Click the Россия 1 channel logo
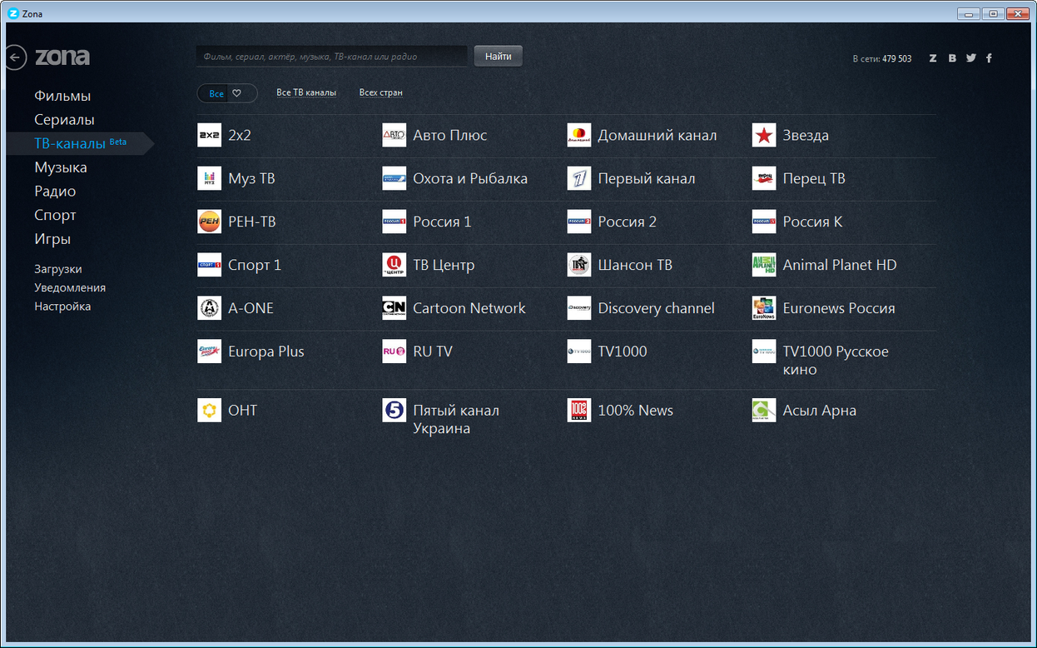 394,222
